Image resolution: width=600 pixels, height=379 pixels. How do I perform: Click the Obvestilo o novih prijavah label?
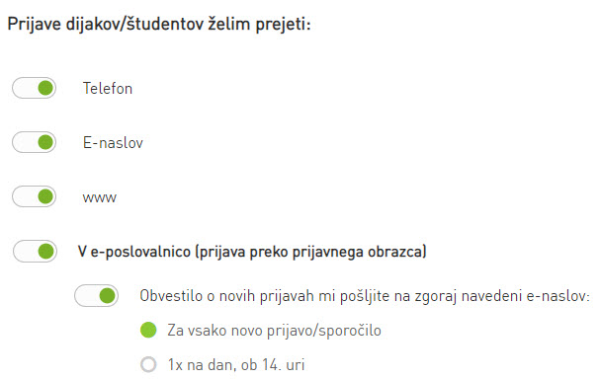[365, 296]
